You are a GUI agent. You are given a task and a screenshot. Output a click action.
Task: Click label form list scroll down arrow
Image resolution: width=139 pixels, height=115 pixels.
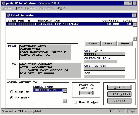coord(65,101)
